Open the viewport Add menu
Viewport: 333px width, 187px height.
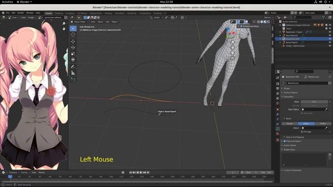(108, 22)
